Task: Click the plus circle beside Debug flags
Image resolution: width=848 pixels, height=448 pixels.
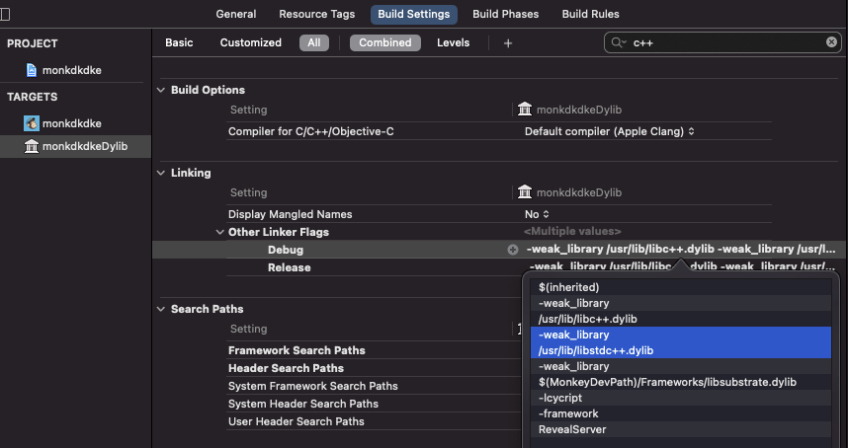Action: coord(513,250)
